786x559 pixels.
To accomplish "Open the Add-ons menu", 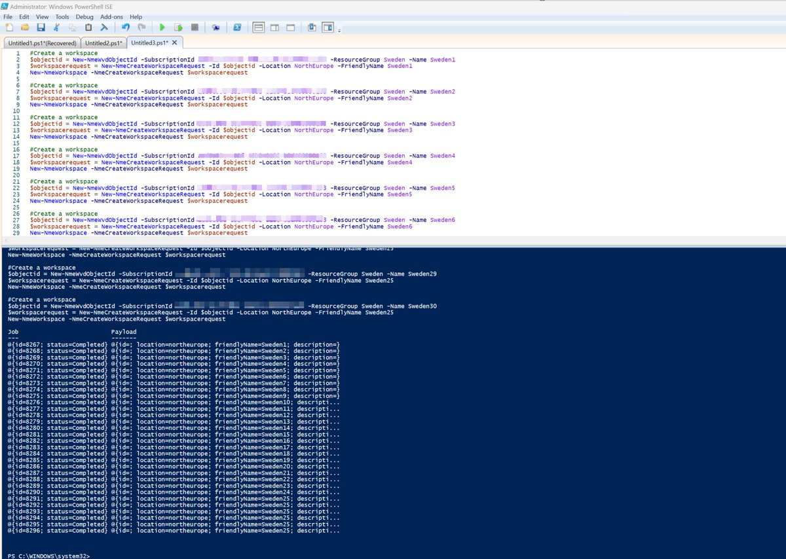I will point(112,16).
